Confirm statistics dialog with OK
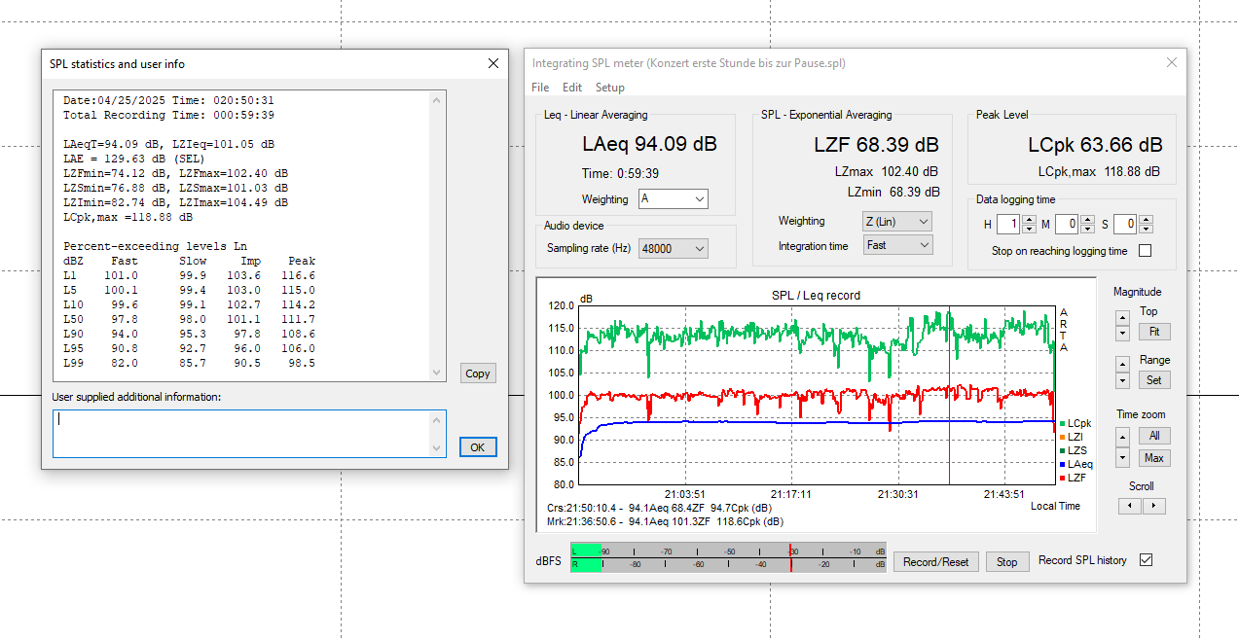The width and height of the screenshot is (1239, 640). pos(478,447)
